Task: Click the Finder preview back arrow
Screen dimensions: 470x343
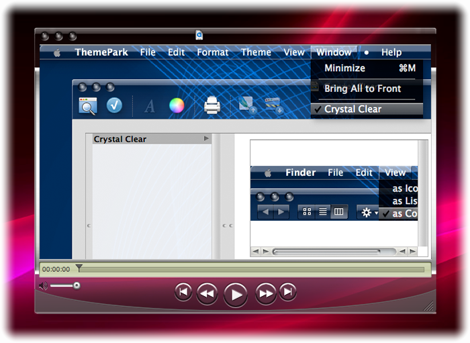Action: tap(265, 212)
